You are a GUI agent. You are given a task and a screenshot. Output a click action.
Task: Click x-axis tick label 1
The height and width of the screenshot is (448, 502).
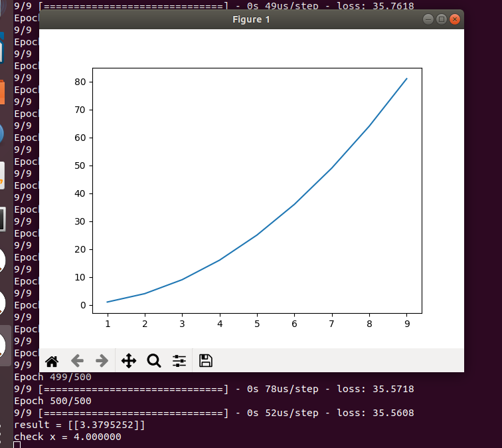click(108, 324)
